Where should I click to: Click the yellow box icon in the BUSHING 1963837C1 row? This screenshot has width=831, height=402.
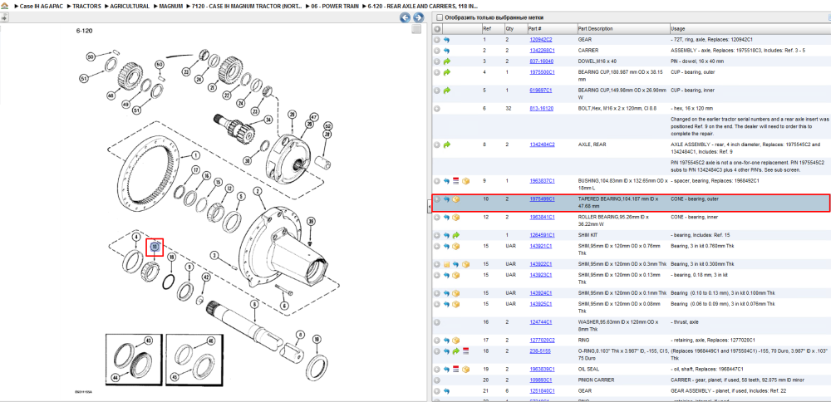[465, 181]
